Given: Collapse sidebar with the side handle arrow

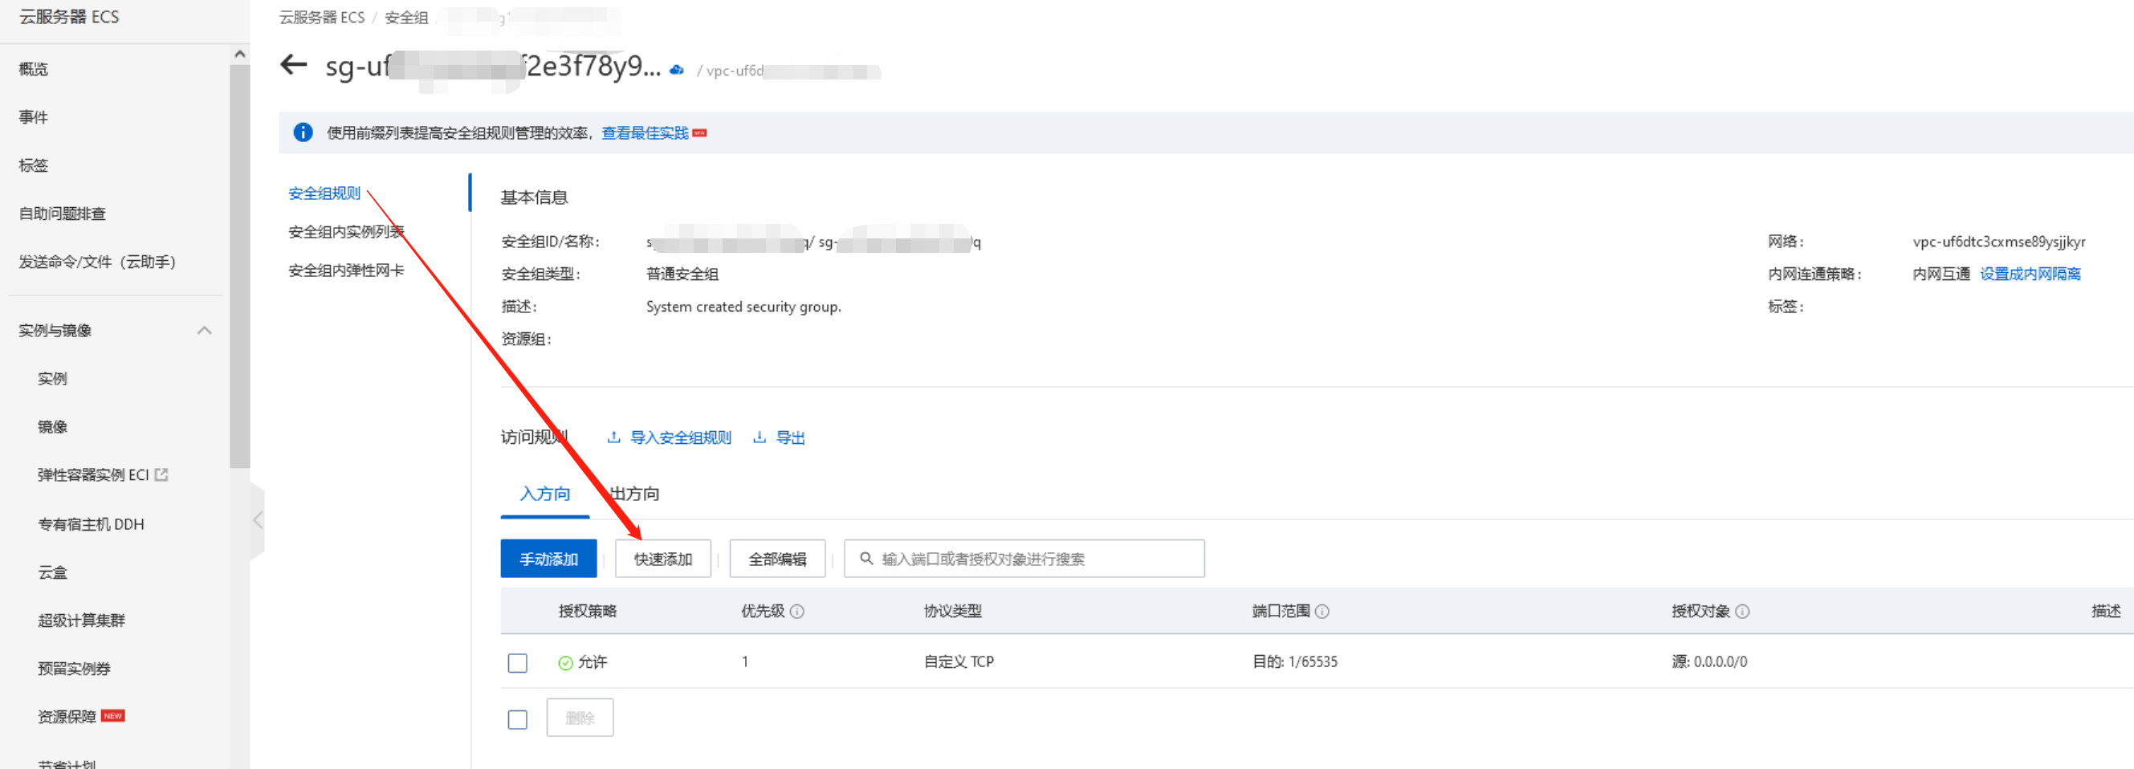Looking at the screenshot, I should (258, 520).
